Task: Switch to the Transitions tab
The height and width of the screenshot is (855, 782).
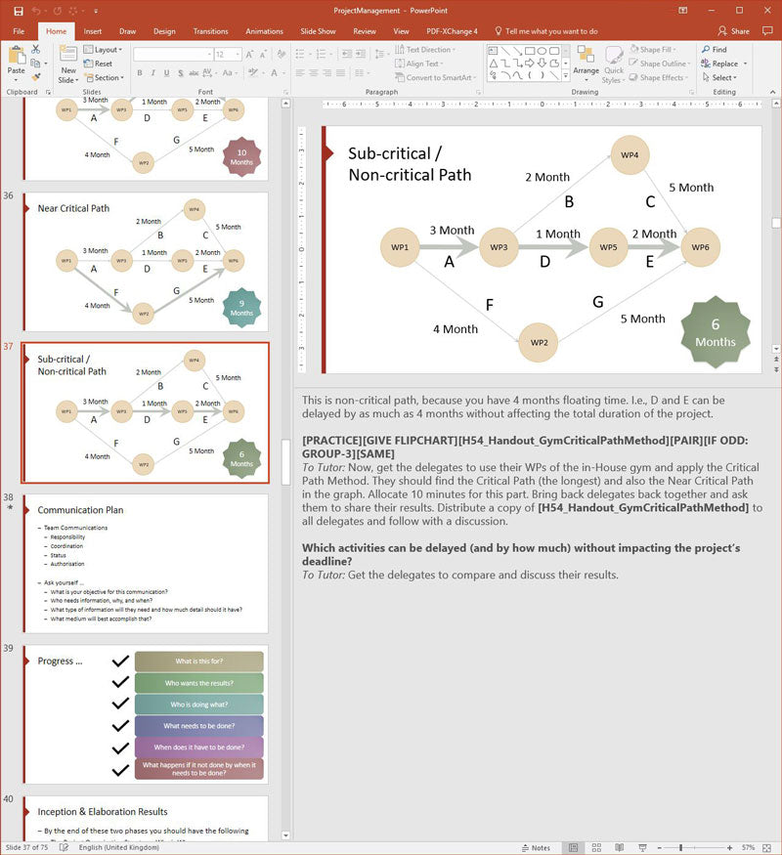Action: pyautogui.click(x=210, y=31)
